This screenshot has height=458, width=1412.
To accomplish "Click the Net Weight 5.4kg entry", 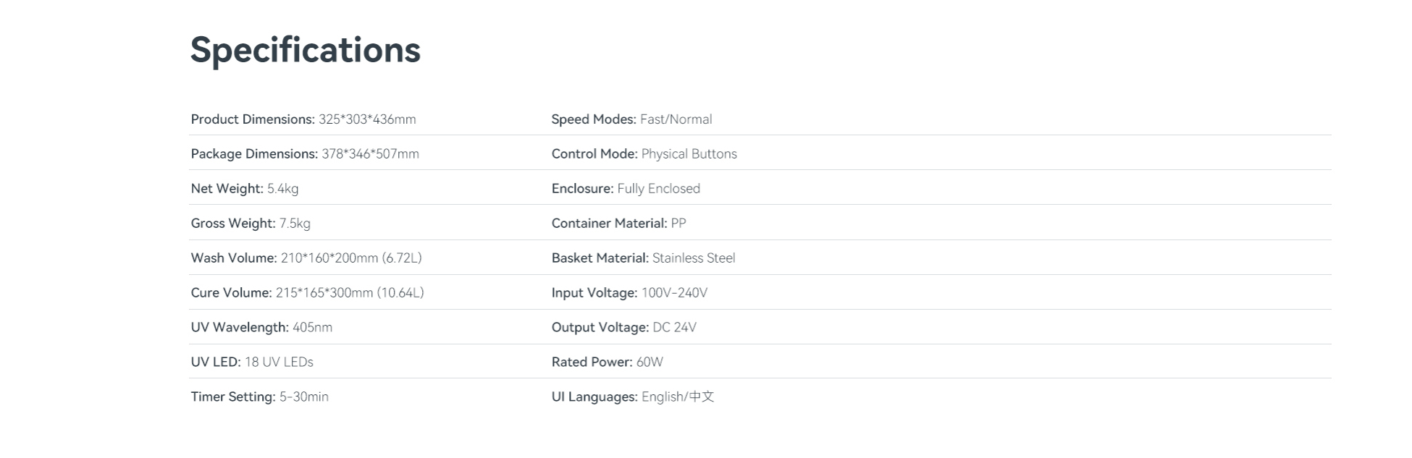I will tap(245, 189).
